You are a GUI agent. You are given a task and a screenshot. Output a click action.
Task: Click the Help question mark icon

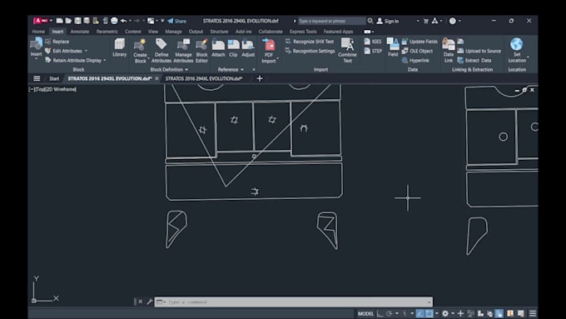[x=452, y=21]
